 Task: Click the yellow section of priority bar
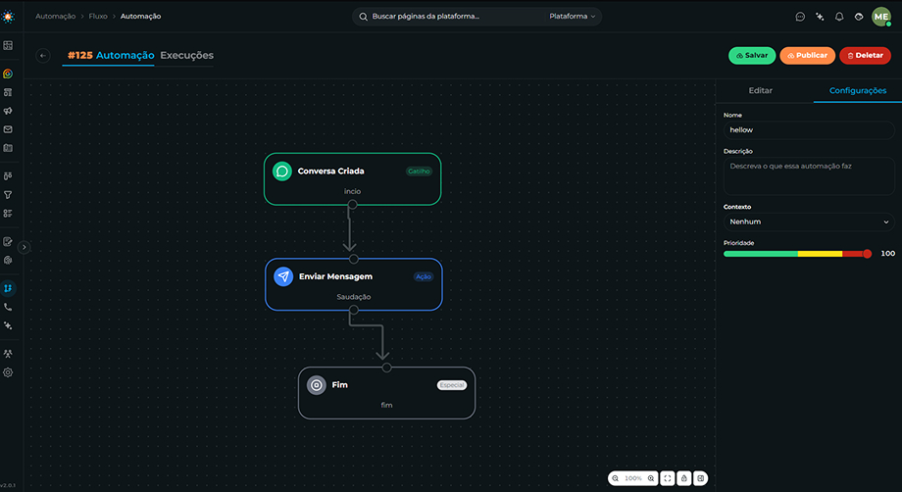[820, 254]
